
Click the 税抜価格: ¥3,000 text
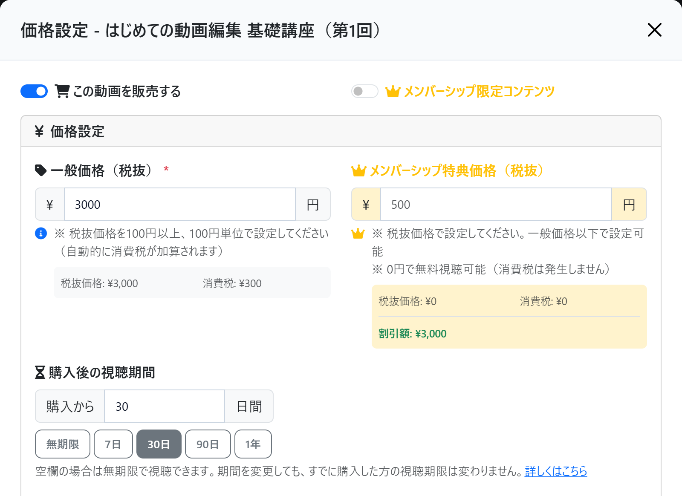[x=99, y=283]
